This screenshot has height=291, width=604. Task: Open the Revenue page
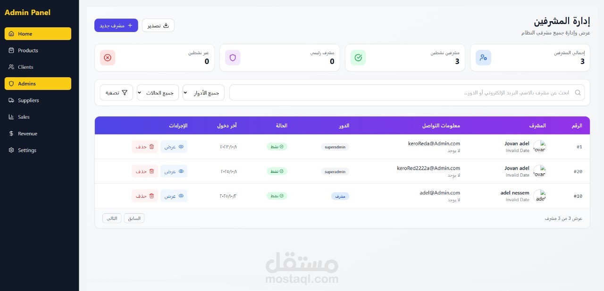click(x=38, y=133)
